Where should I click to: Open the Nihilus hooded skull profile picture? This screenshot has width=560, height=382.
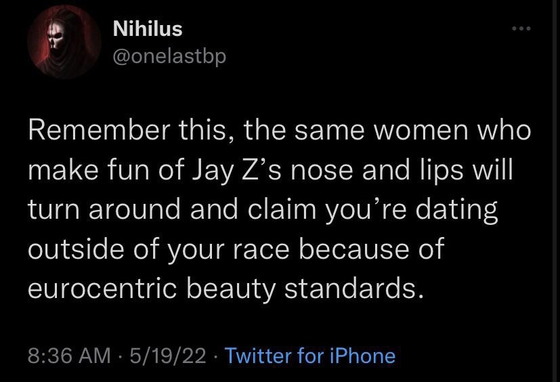coord(64,42)
